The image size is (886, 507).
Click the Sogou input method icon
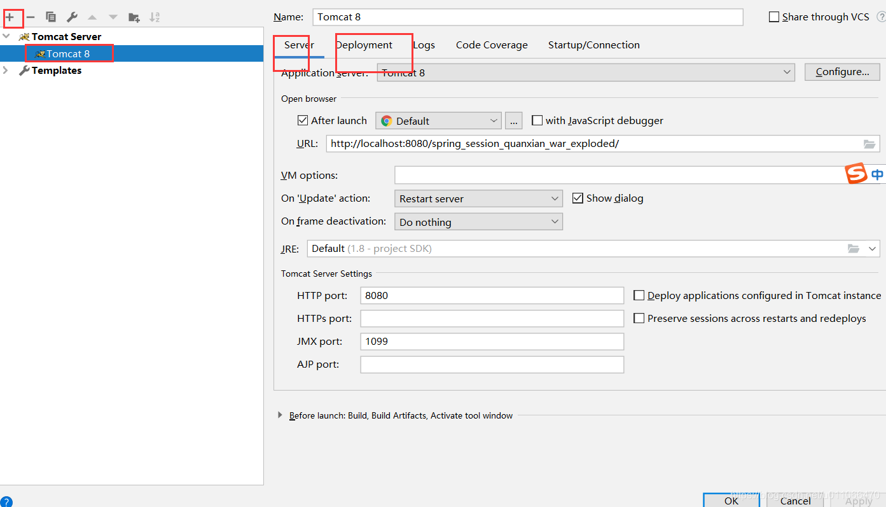point(856,174)
